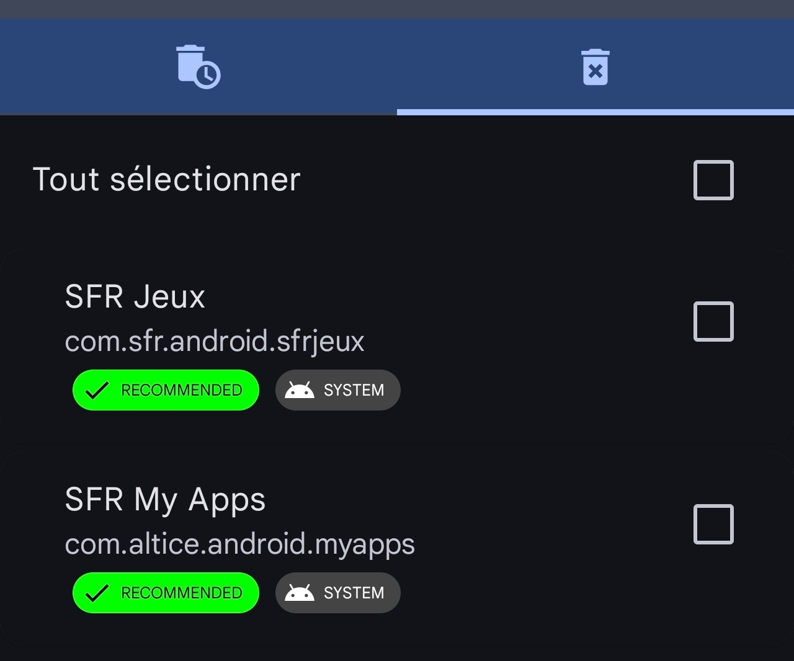The height and width of the screenshot is (661, 794).
Task: Click the clock symbol on trash tab icon
Action: tap(208, 75)
